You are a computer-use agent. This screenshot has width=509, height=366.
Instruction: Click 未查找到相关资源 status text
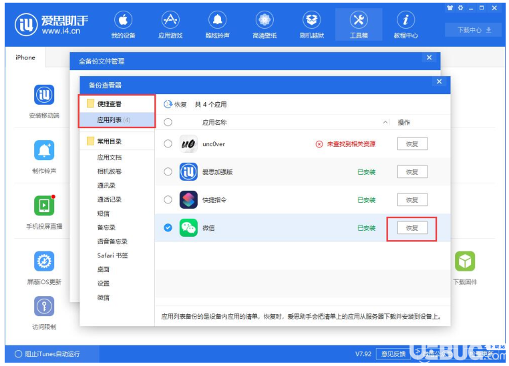coord(351,144)
